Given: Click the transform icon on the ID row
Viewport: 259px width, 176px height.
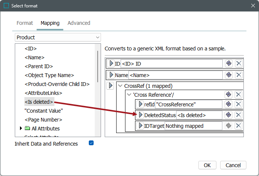Looking at the screenshot, I should click(229, 63).
